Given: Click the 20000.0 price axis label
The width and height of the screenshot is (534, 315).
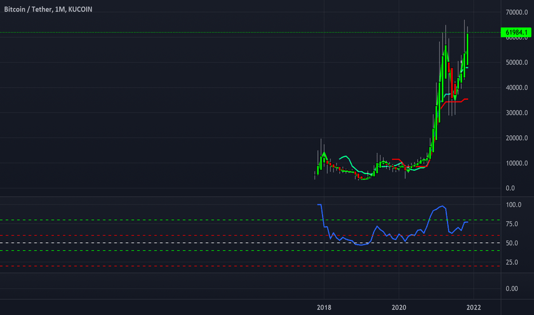Looking at the screenshot, I should coord(517,138).
